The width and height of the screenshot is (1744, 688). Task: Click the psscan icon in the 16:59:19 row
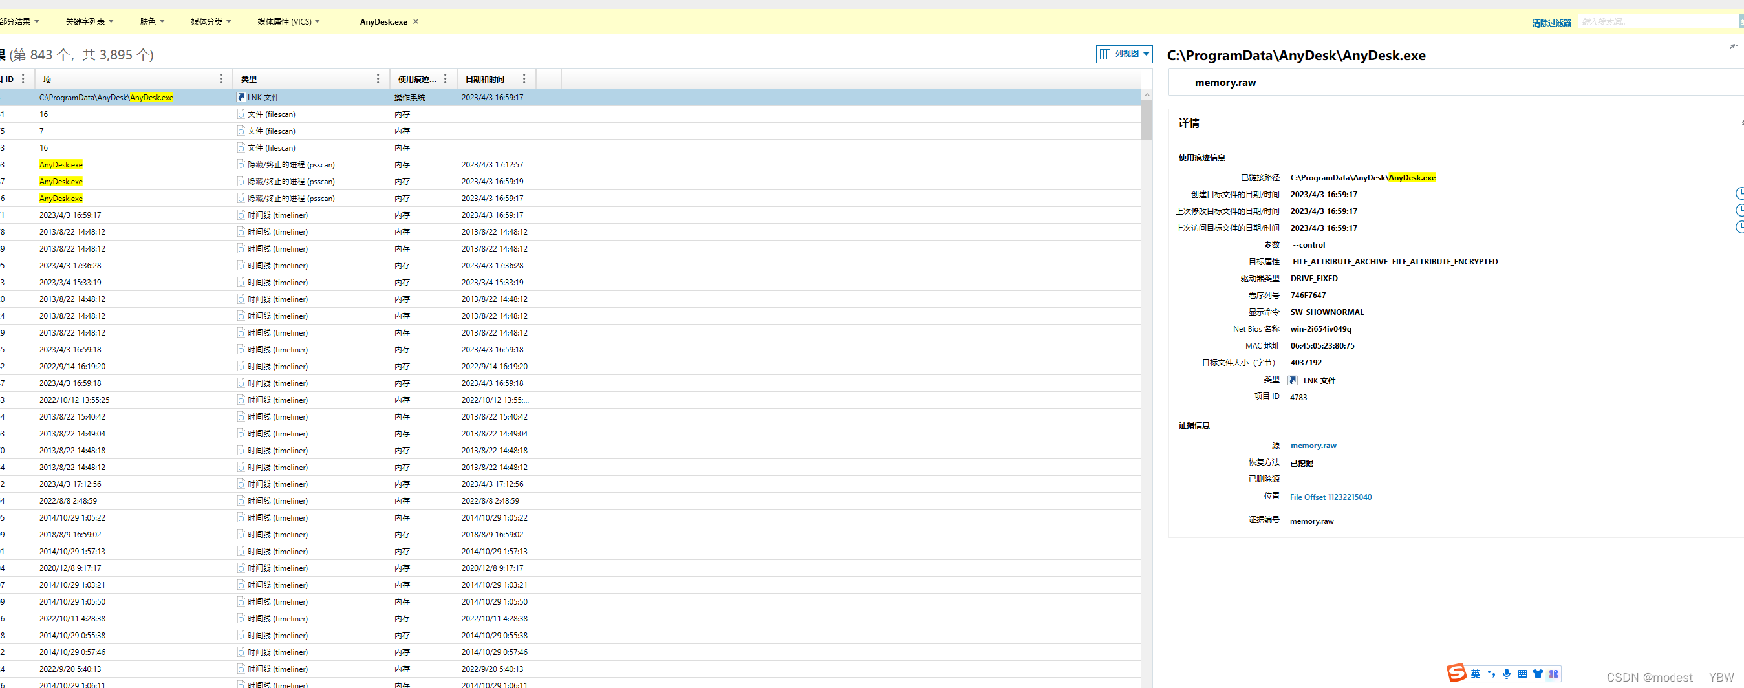tap(241, 182)
